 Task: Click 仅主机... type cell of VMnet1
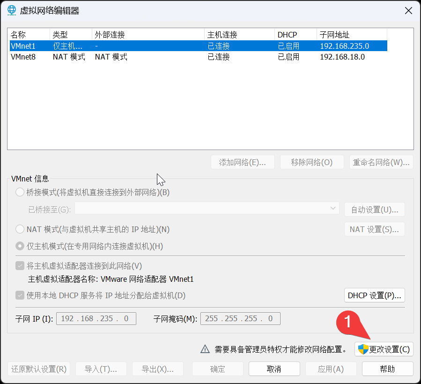coord(67,46)
